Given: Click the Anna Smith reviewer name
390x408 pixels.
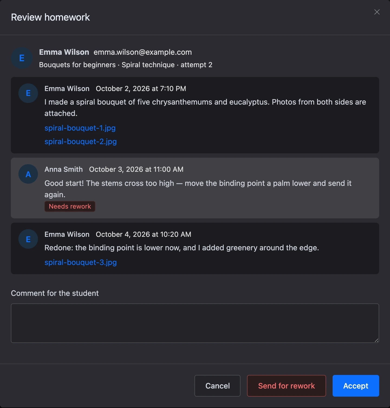Looking at the screenshot, I should (x=64, y=169).
